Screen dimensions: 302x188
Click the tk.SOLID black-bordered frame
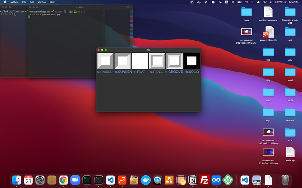tap(192, 61)
